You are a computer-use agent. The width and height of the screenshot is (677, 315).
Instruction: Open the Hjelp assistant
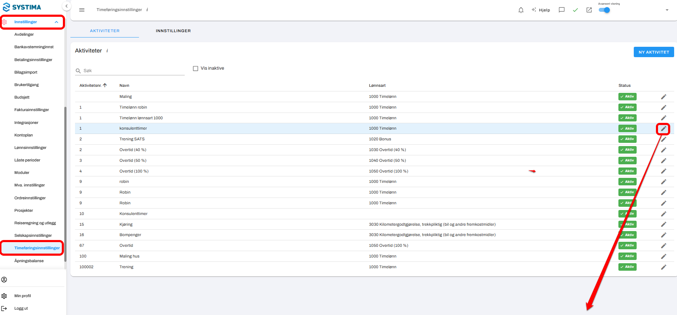[x=541, y=10]
